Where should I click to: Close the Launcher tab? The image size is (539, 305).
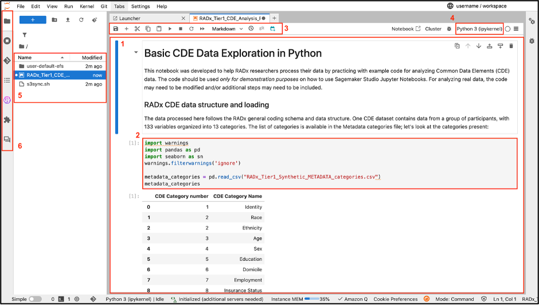click(183, 18)
